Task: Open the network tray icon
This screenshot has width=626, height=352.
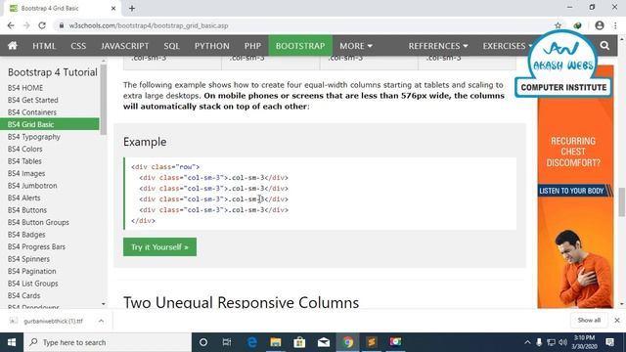Action: pyautogui.click(x=551, y=342)
